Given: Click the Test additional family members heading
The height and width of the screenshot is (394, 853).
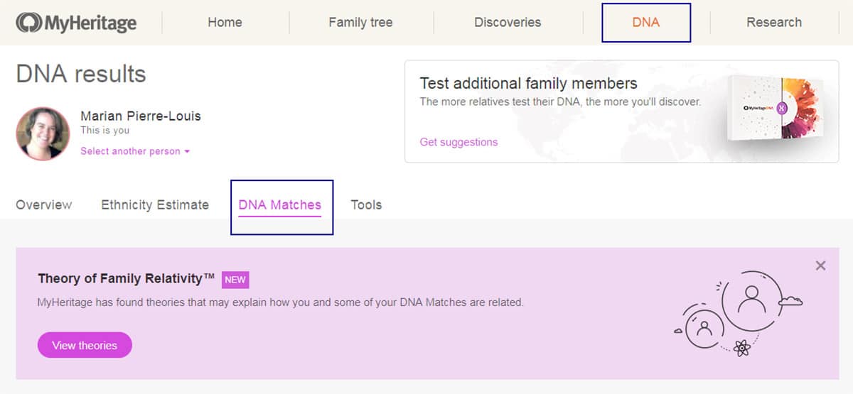Looking at the screenshot, I should coord(528,83).
